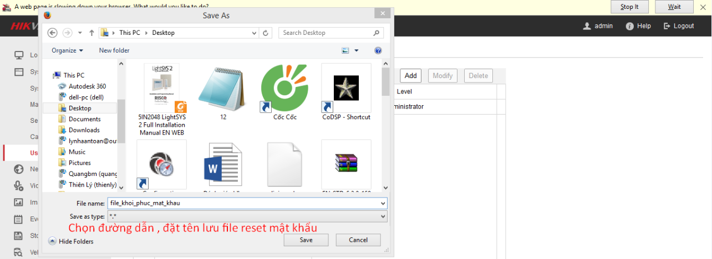Click the refresh icon beside address bar
This screenshot has width=712, height=259.
point(266,33)
